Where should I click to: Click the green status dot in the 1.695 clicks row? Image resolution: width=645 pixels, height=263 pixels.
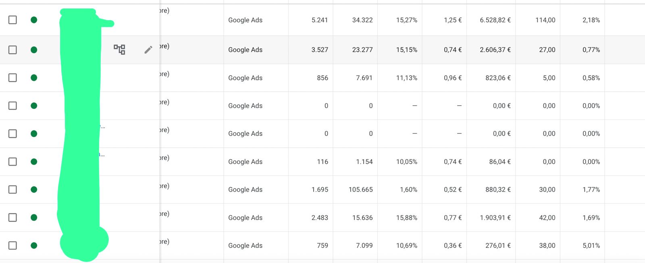(x=34, y=189)
